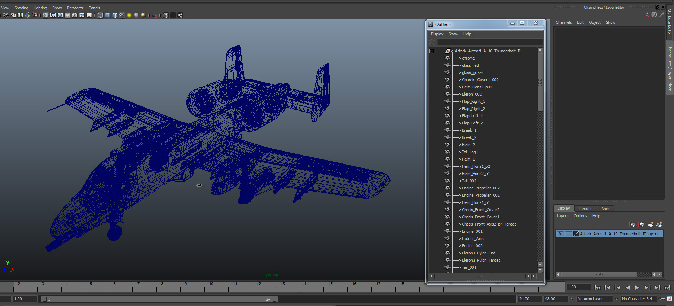Screen dimensions: 674x306
Task: Click Use All Lights yellow light icon
Action: coord(129,15)
